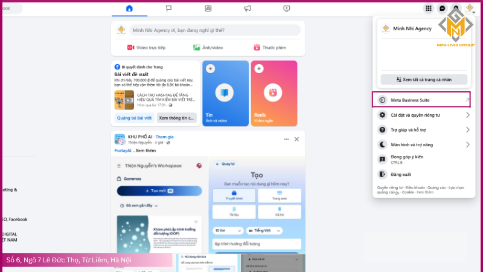
Task: Expand Trợ giúp và hỗ trợ submenu
Action: pos(423,130)
